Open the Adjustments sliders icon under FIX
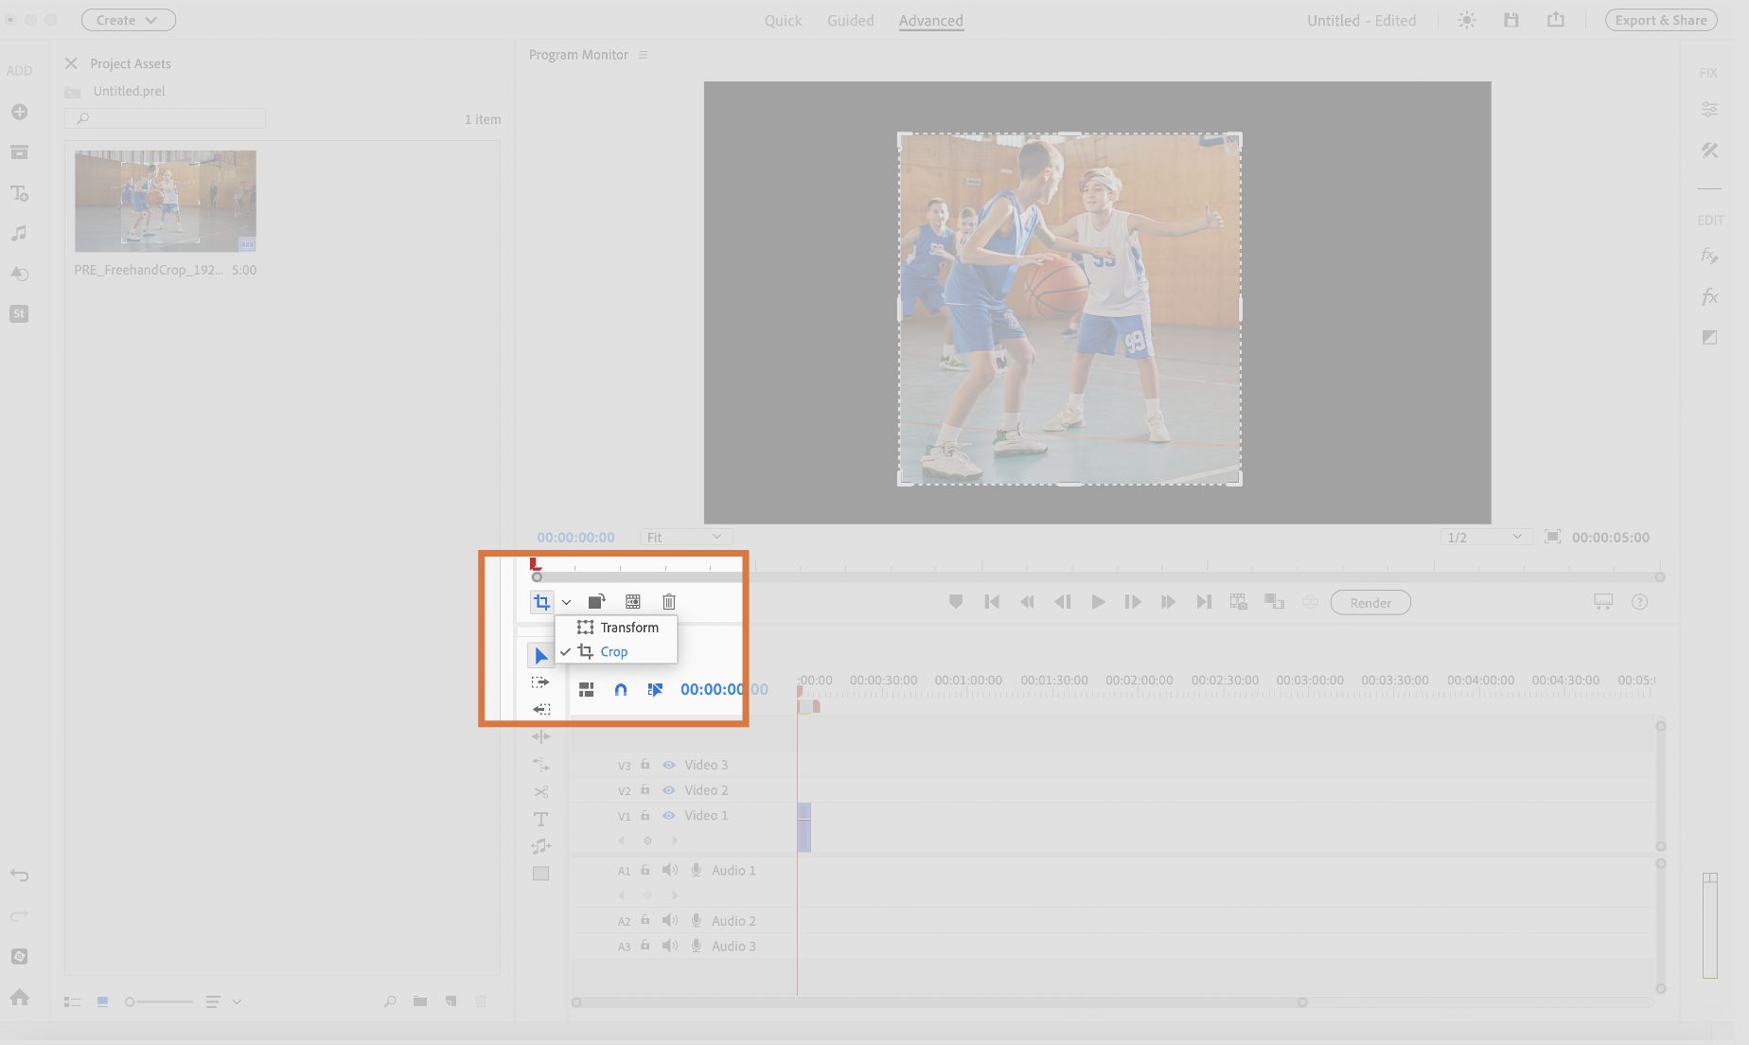Viewport: 1749px width, 1045px height. (1709, 110)
